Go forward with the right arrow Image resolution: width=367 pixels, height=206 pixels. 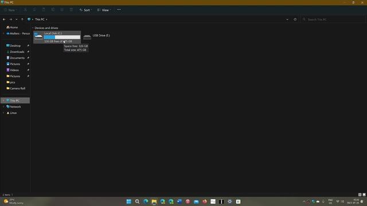pos(10,19)
